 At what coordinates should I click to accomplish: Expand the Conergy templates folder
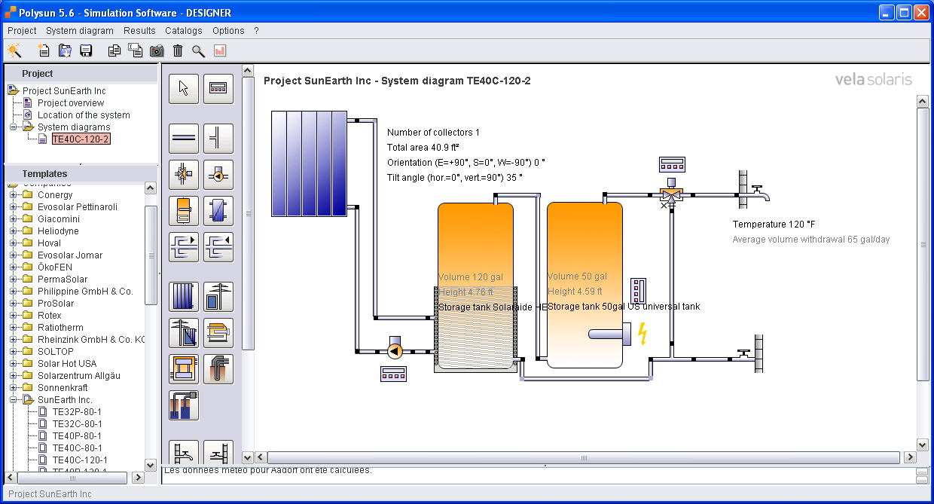[x=14, y=195]
